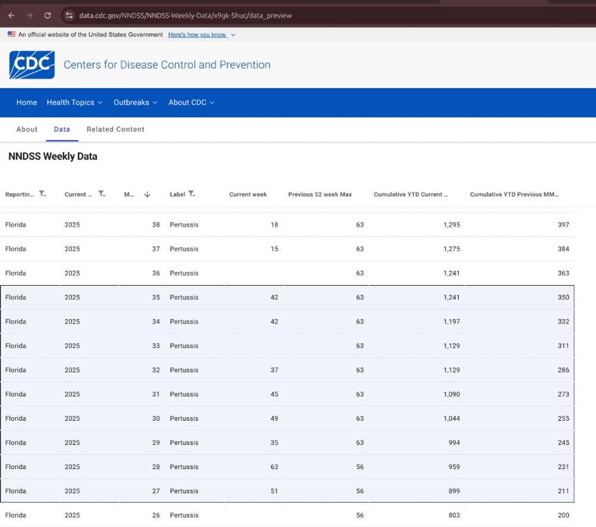Expand "Here's how you know" chevron

click(233, 35)
